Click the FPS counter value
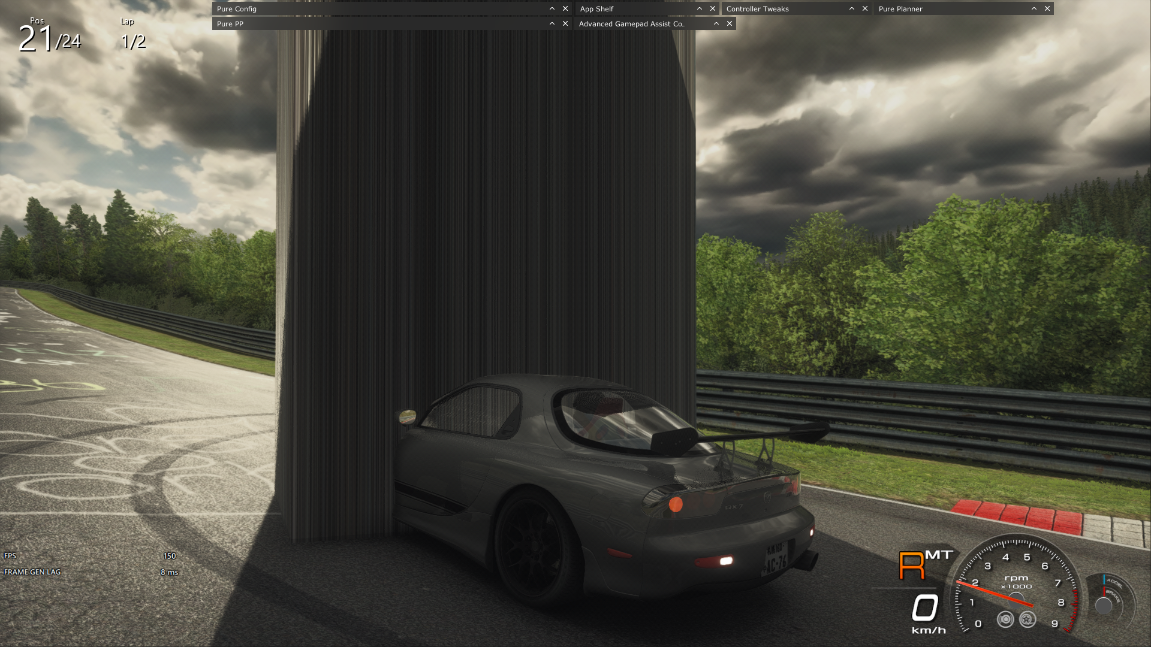The height and width of the screenshot is (647, 1151). click(170, 556)
